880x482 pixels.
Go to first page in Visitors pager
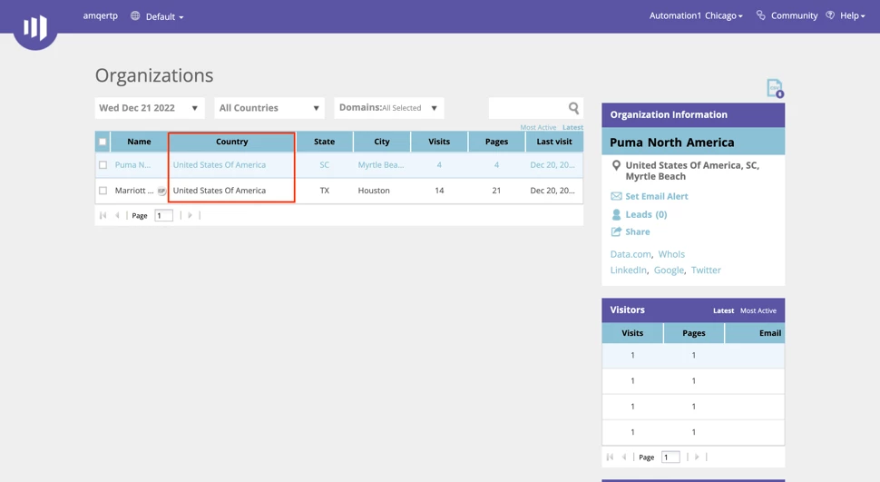click(610, 457)
